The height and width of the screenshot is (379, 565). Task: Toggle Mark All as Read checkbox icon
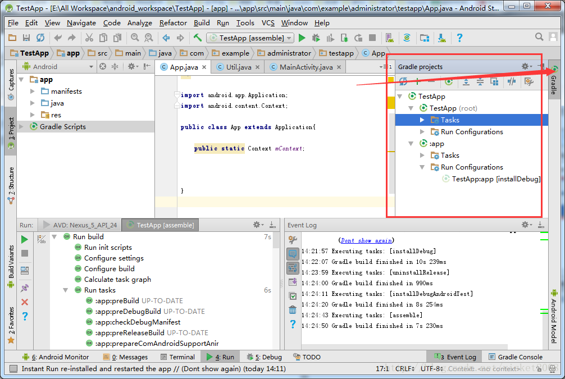click(x=293, y=296)
